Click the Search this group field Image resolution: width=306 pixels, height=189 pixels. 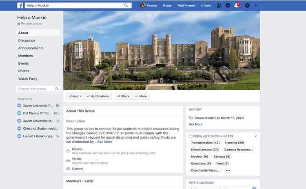[38, 89]
